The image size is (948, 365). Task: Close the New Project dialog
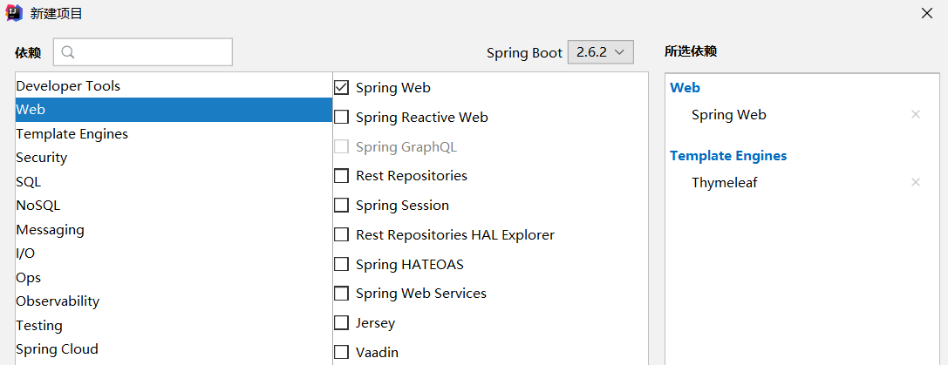(x=926, y=13)
